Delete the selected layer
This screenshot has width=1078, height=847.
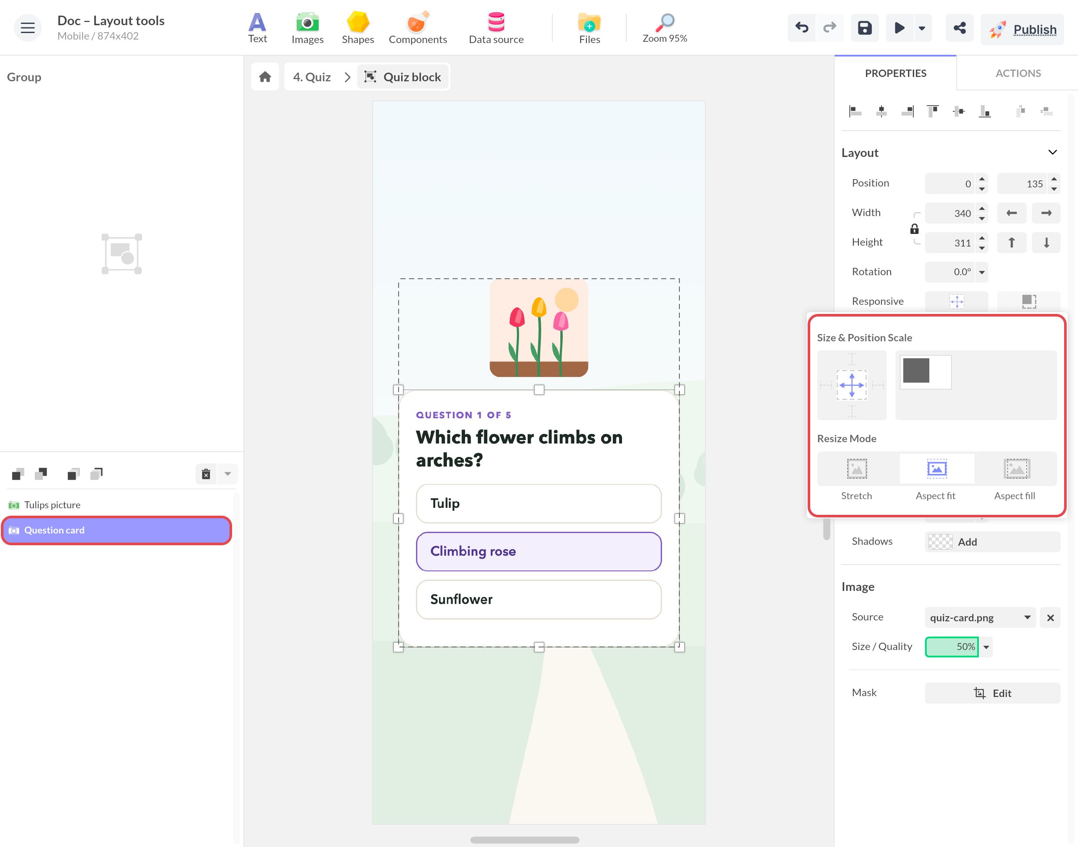[206, 474]
